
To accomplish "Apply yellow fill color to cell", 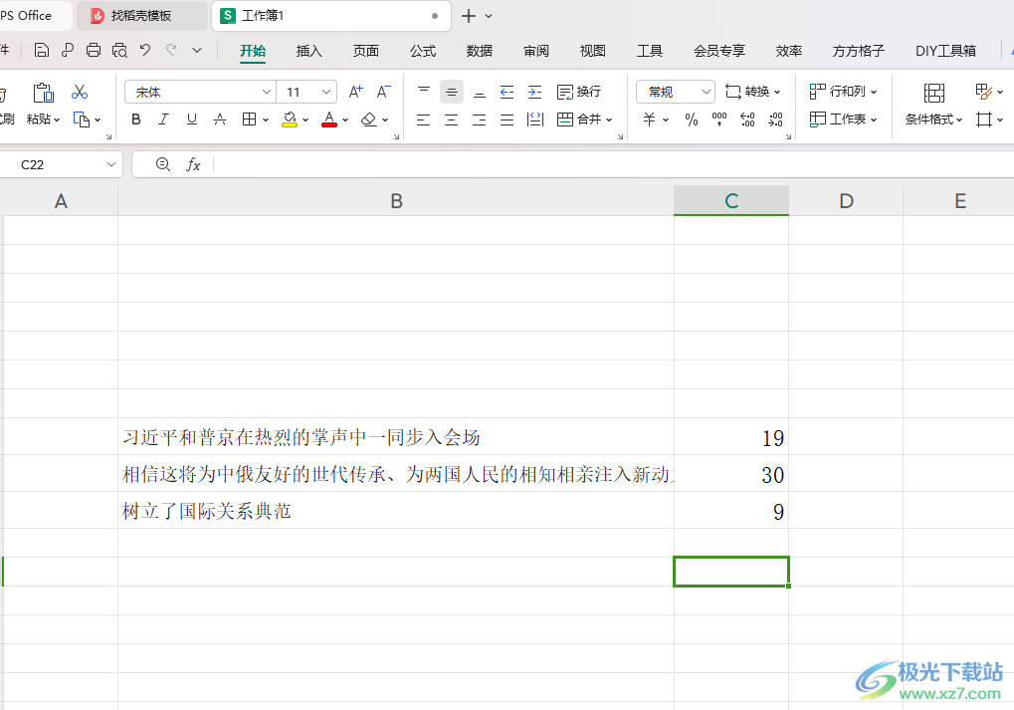I will [x=290, y=119].
